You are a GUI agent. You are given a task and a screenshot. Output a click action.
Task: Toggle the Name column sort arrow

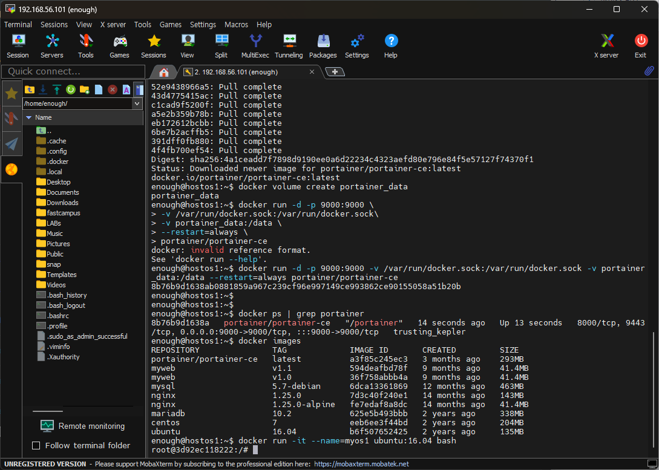pos(29,117)
